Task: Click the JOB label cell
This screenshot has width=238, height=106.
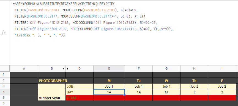Action: pos(80,86)
